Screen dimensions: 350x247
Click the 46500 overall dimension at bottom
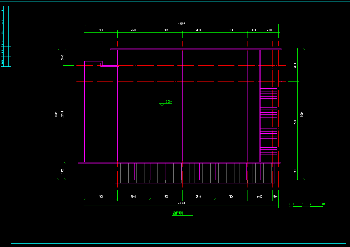[181, 203]
